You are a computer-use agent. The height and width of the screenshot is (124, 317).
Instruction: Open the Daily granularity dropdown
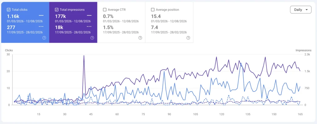tap(301, 10)
